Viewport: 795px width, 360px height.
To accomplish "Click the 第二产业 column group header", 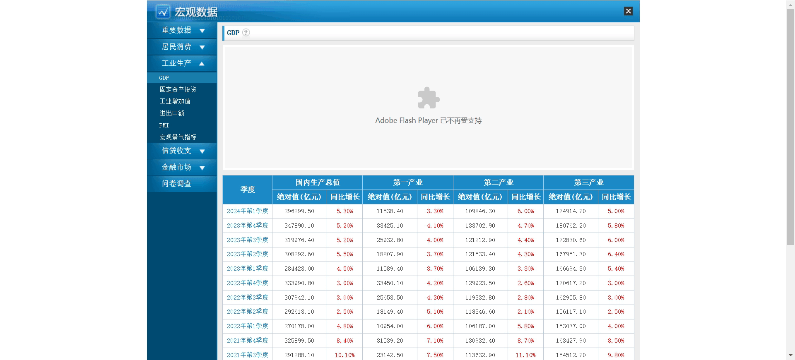I will point(499,182).
